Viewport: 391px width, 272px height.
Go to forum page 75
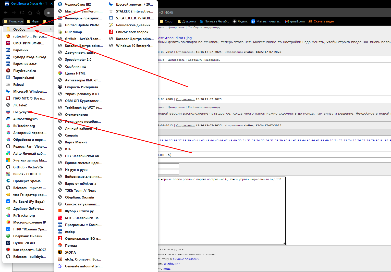(355, 140)
